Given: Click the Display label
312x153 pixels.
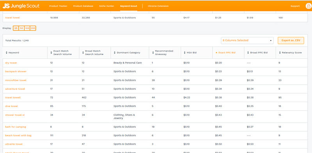Looking at the screenshot, I should pyautogui.click(x=7, y=28).
